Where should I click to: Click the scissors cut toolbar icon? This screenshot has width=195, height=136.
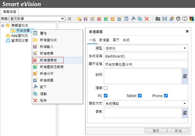click(133, 19)
